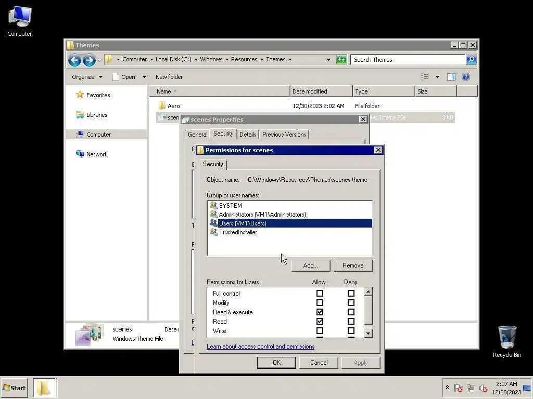Show hidden tray icons arrow
The height and width of the screenshot is (399, 533).
[447, 388]
